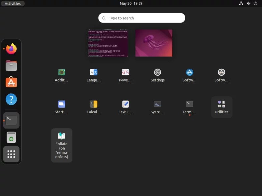Expand the Utilities app folder
This screenshot has height=196, width=262.
(221, 107)
